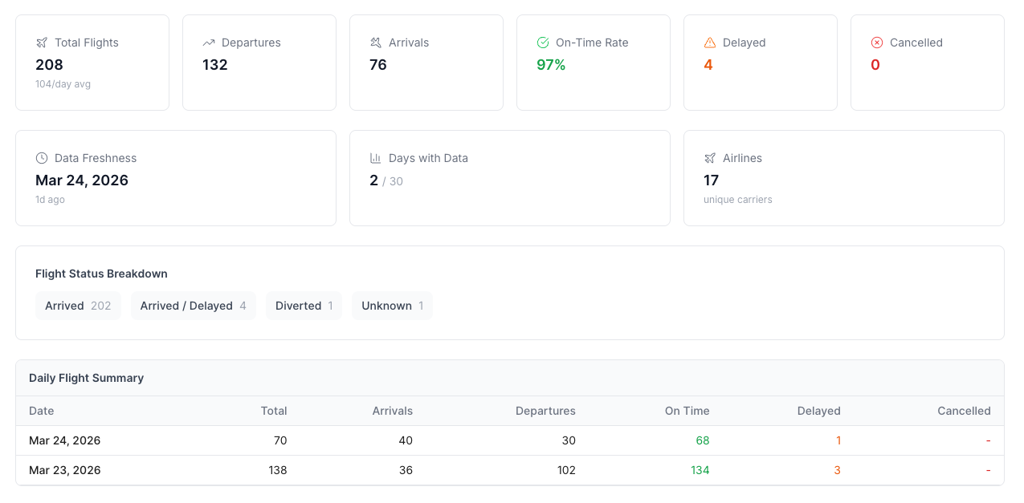The width and height of the screenshot is (1024, 503).
Task: Click the Total Flights airplane icon
Action: tap(39, 43)
